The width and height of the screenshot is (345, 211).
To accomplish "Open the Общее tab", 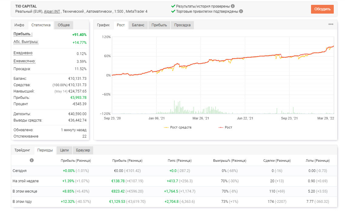I will 64,25.
